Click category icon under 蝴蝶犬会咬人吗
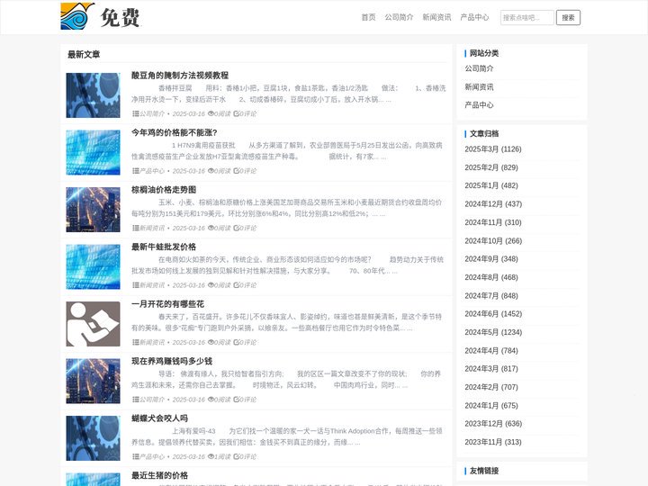 click(x=135, y=456)
